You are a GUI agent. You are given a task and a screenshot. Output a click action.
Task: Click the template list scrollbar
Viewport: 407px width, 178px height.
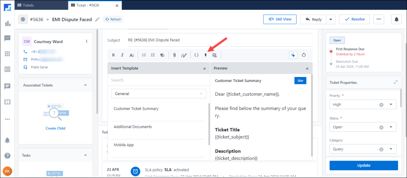(x=209, y=124)
